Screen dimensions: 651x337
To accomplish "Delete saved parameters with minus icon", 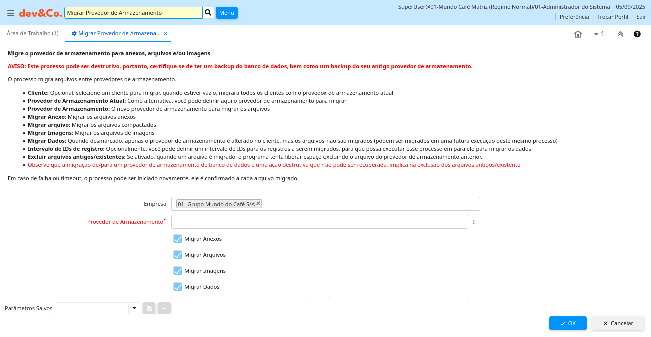I will click(164, 308).
